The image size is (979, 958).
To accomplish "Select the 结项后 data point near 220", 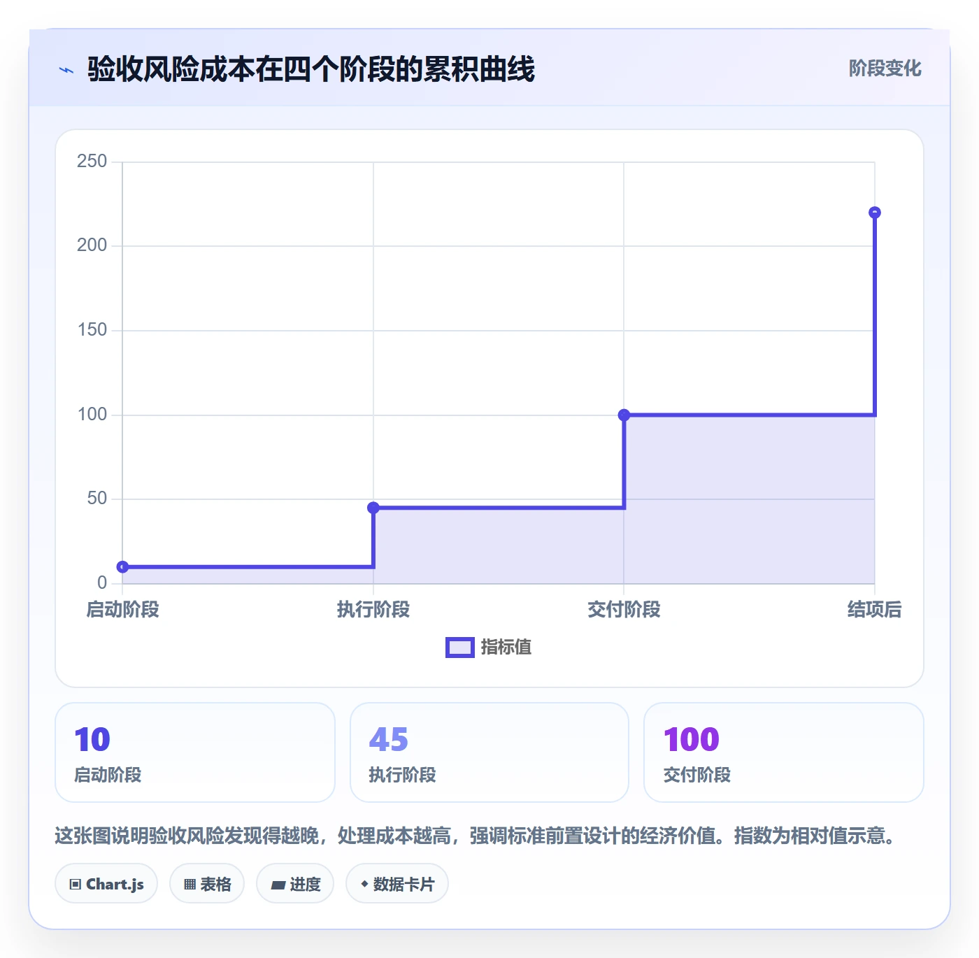I will click(874, 213).
